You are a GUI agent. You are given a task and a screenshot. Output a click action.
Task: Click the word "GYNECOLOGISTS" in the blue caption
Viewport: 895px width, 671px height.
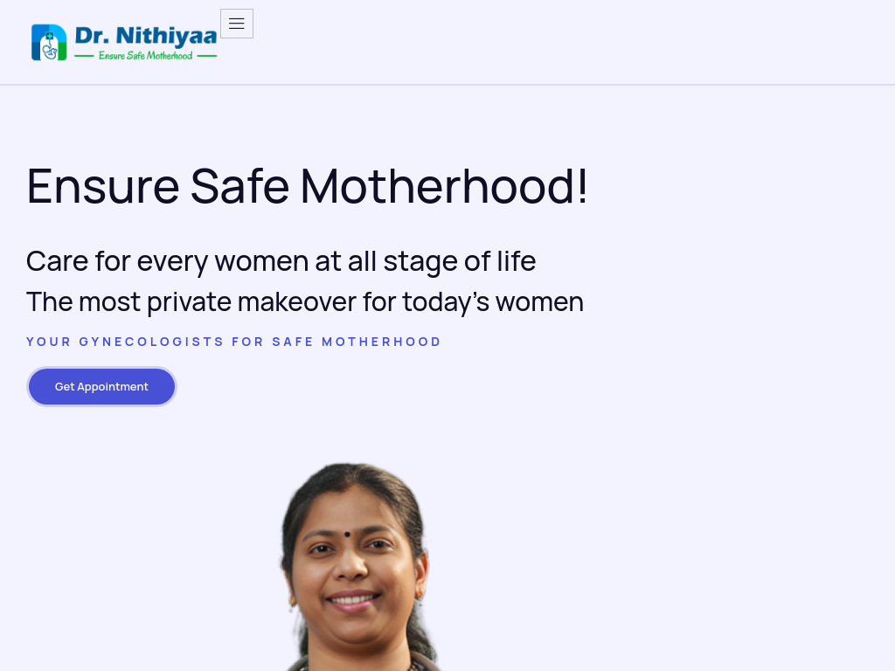pyautogui.click(x=151, y=342)
